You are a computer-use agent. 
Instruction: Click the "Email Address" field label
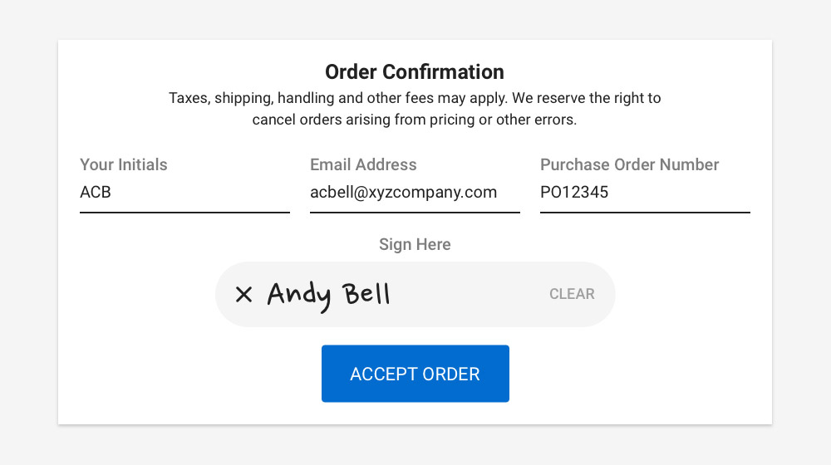click(x=363, y=164)
